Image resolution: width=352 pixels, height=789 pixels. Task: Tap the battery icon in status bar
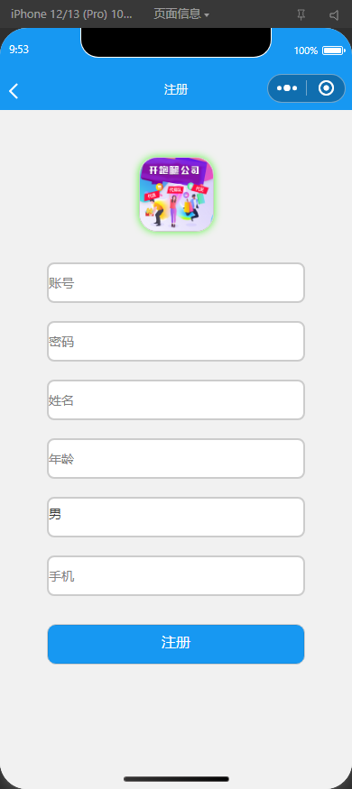coord(333,50)
